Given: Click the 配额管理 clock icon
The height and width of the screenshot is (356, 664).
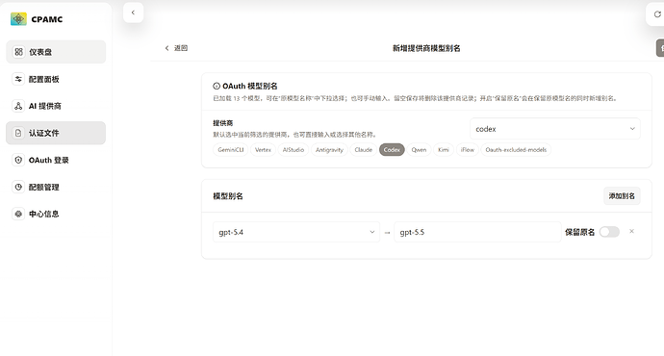Looking at the screenshot, I should [18, 187].
